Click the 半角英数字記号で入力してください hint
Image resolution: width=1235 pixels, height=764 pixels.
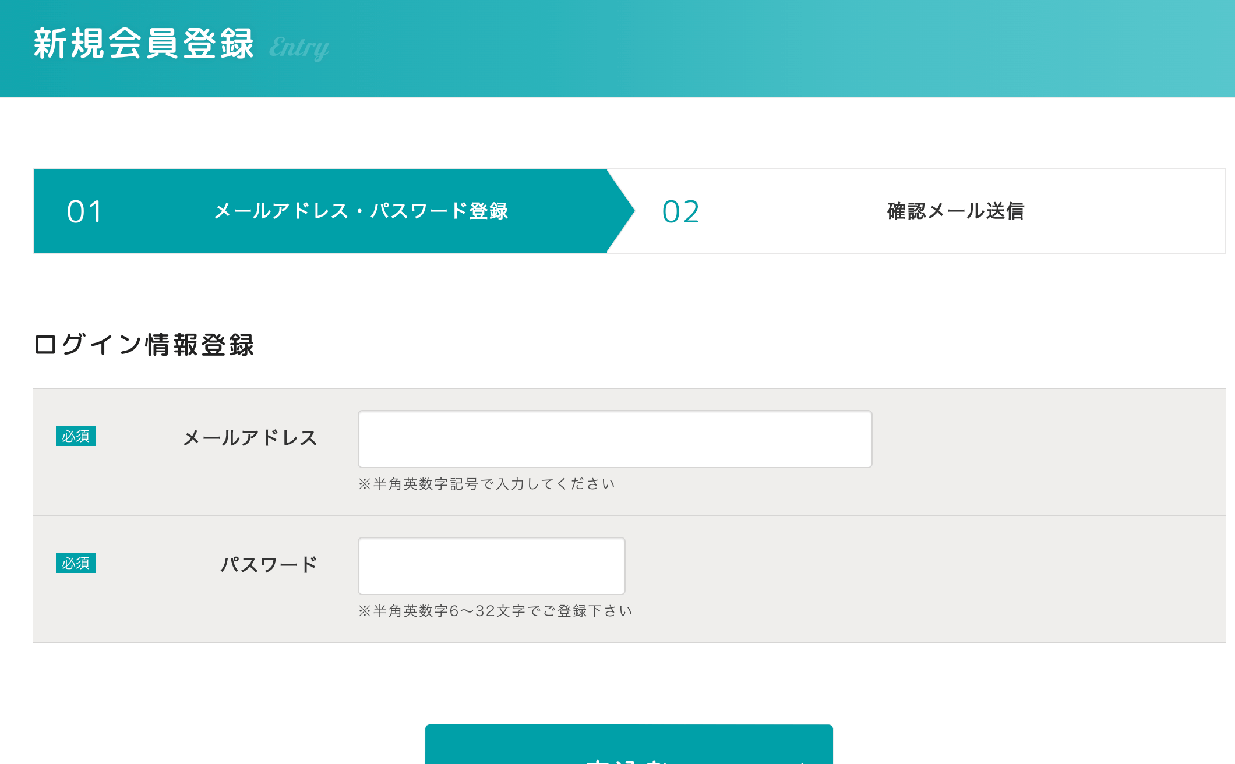[487, 484]
